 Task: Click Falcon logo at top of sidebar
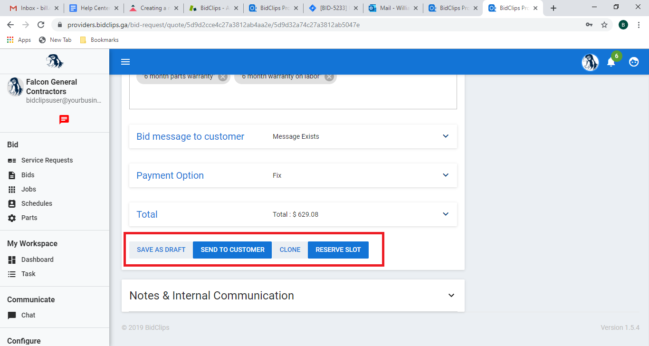click(x=55, y=61)
